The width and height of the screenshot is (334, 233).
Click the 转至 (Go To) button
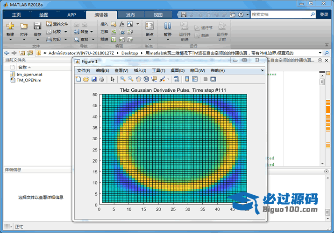coord(81,32)
